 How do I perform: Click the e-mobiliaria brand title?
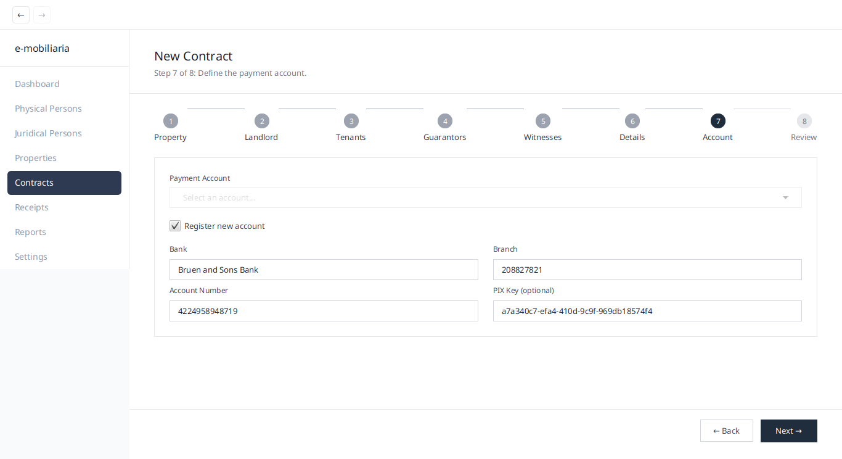(x=42, y=48)
